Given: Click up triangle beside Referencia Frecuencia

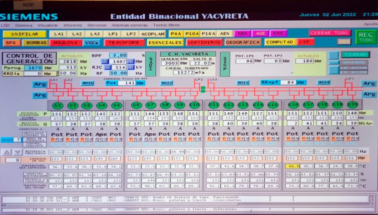Looking at the screenshot, I should coord(7,152).
